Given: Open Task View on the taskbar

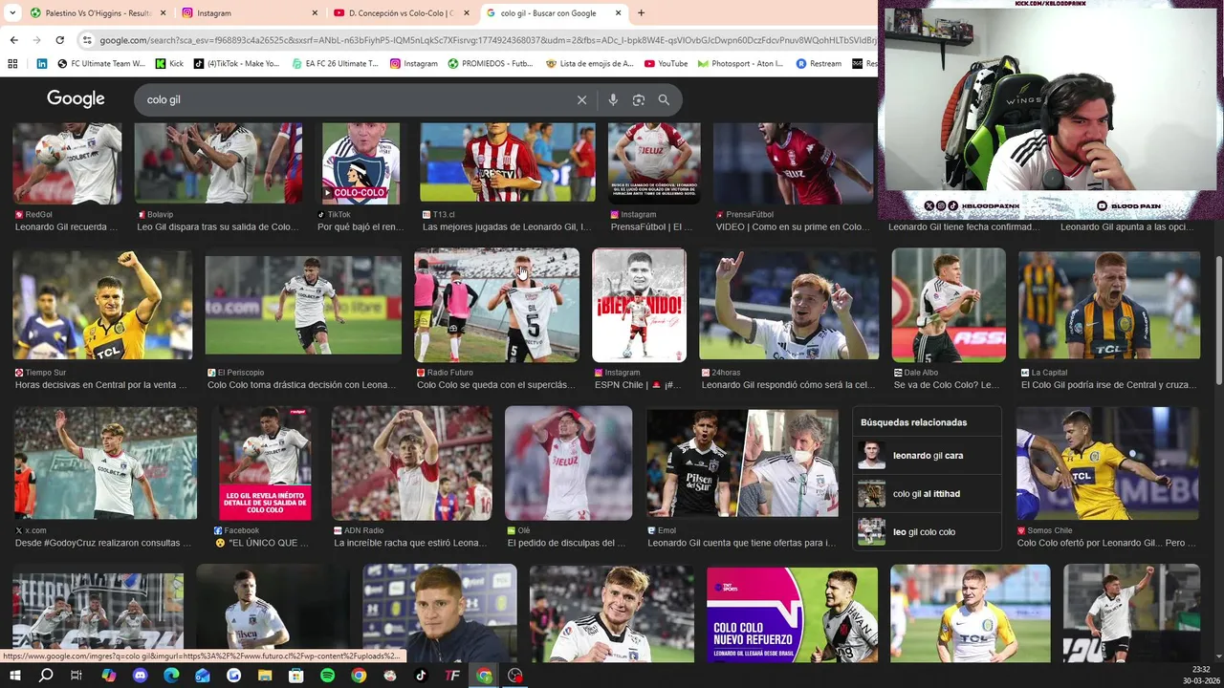Looking at the screenshot, I should (76, 676).
